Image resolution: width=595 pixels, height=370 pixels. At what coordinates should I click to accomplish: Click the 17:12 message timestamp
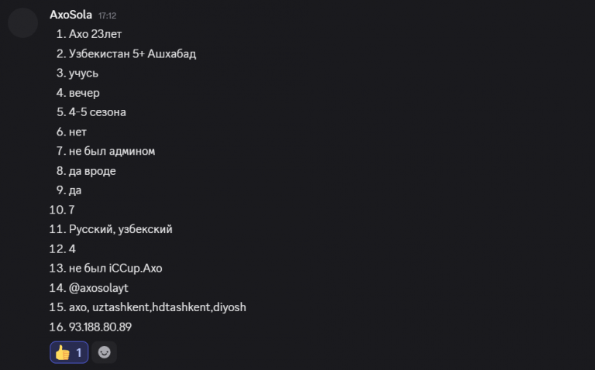108,15
